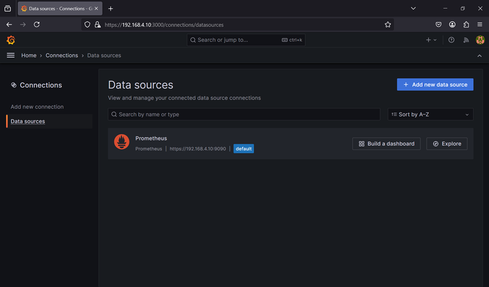Click the shield tracking protection icon
The image size is (489, 287).
[87, 24]
